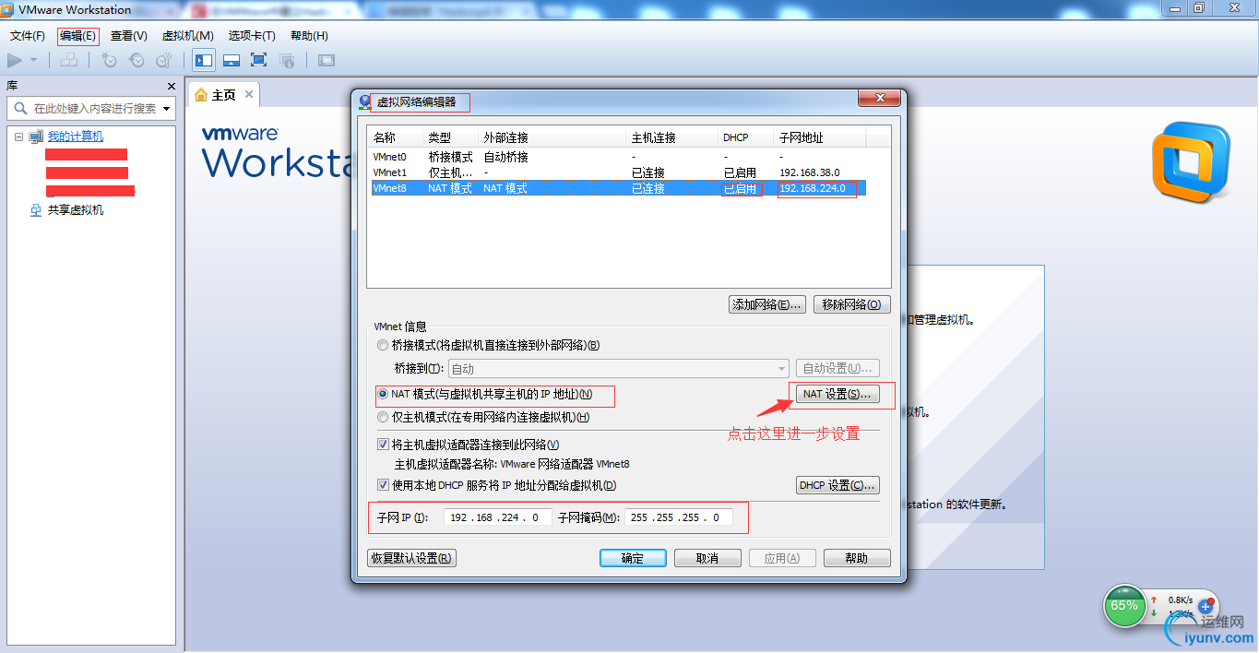Click the 65% memory usage gauge
Screen dimensions: 1259x653
pos(1124,606)
